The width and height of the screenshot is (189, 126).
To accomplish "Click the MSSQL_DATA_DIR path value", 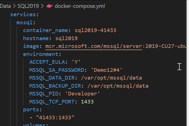I will tap(111, 78).
